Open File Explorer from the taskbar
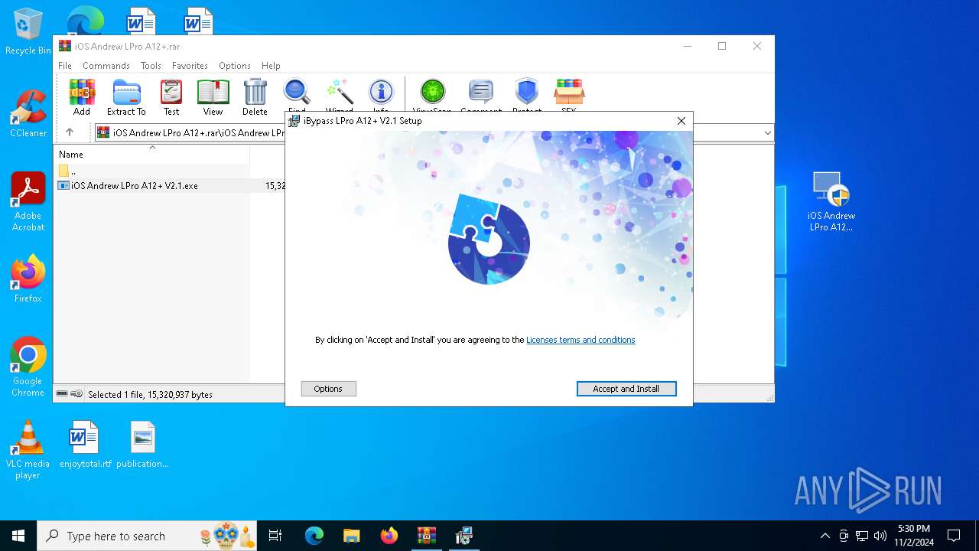The height and width of the screenshot is (551, 979). tap(352, 536)
